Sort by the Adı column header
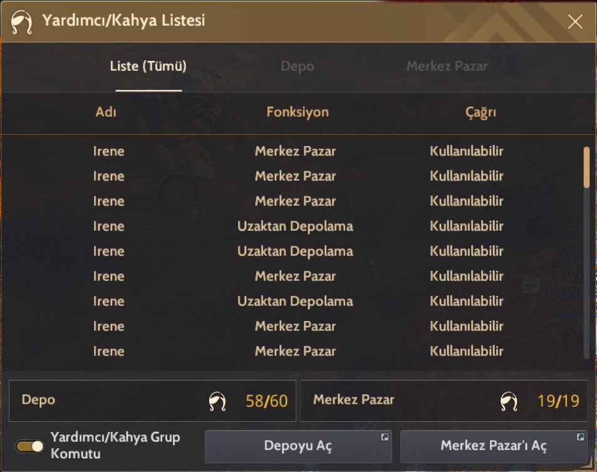 click(x=106, y=112)
